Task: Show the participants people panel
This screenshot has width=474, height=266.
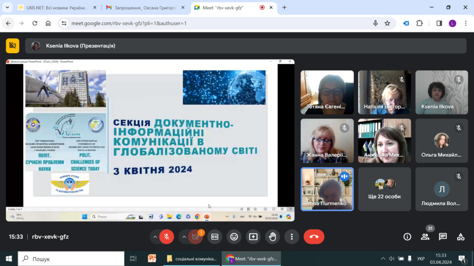Action: click(x=425, y=237)
